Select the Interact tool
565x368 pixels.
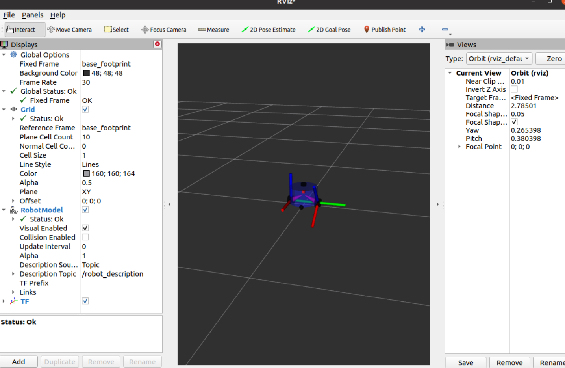pyautogui.click(x=24, y=30)
